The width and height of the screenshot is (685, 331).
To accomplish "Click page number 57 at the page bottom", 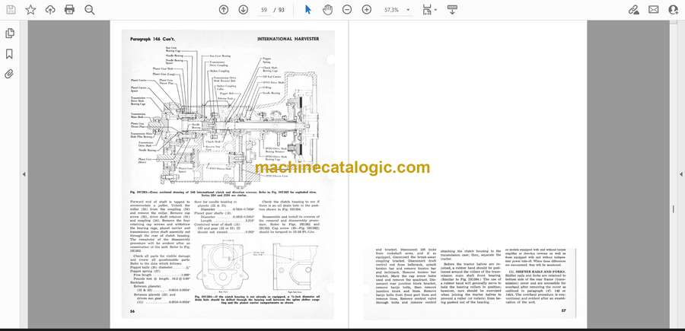I will 565,311.
